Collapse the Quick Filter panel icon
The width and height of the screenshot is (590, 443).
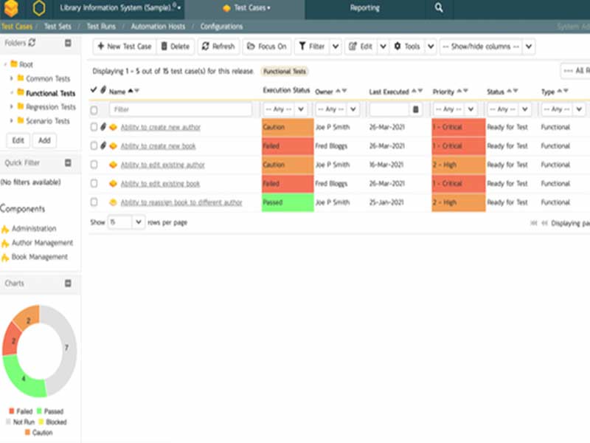pos(68,163)
